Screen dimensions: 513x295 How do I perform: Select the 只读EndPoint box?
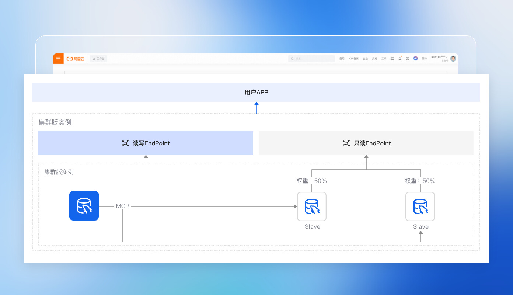(366, 143)
